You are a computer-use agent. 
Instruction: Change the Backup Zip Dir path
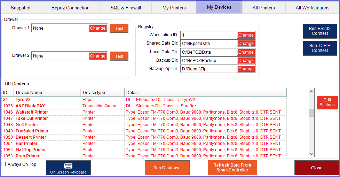tap(246, 69)
